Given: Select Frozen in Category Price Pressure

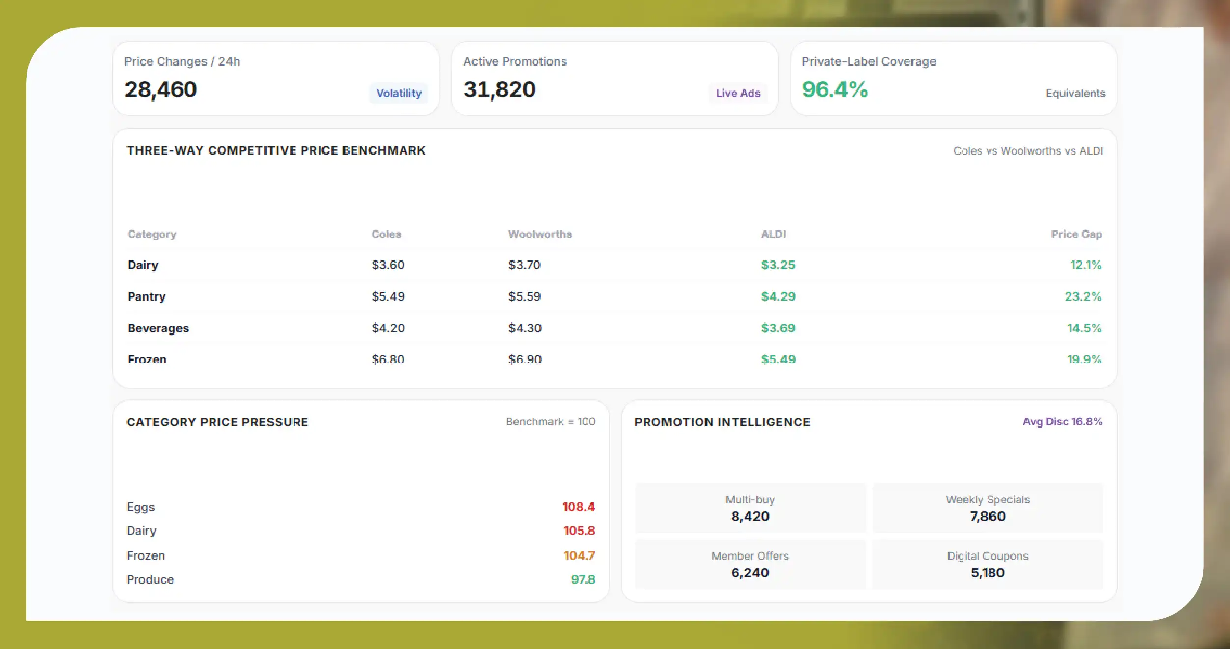Looking at the screenshot, I should point(361,556).
